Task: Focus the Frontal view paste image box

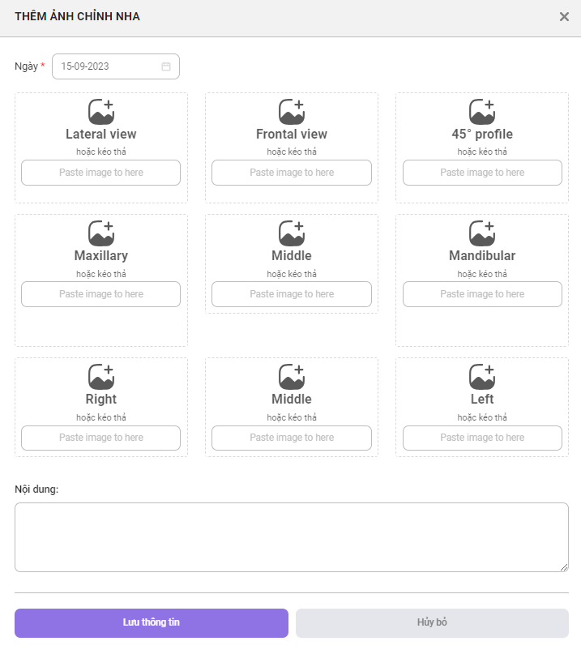Action: click(292, 173)
